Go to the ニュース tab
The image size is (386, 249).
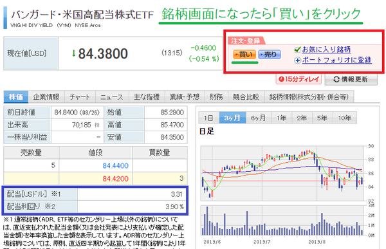[x=112, y=97]
